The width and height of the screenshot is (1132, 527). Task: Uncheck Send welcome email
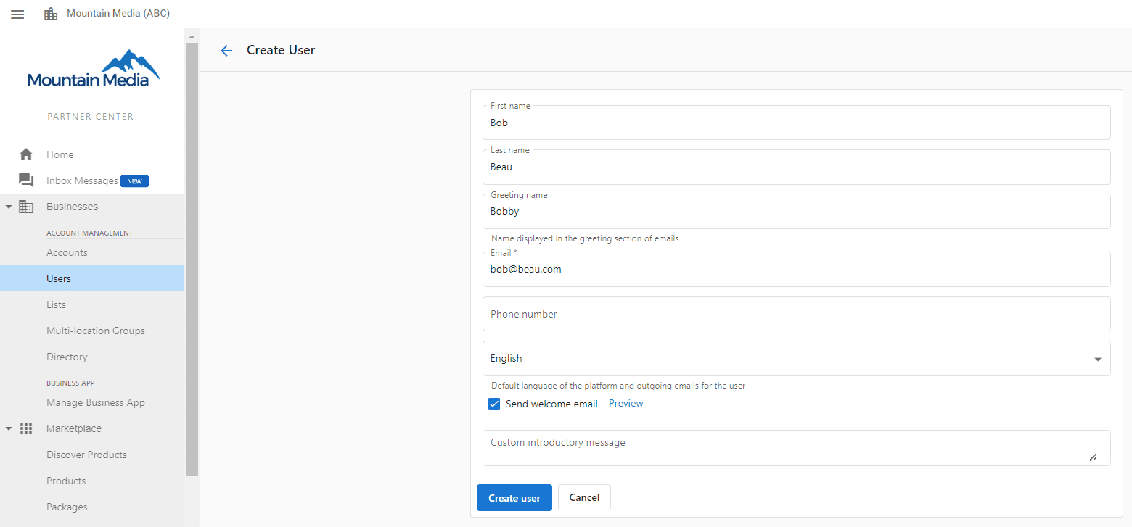494,403
